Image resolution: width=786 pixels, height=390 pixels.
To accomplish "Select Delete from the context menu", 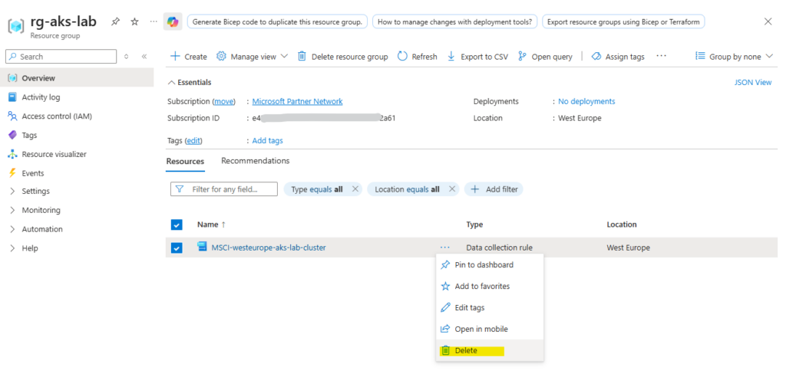I will click(x=465, y=351).
